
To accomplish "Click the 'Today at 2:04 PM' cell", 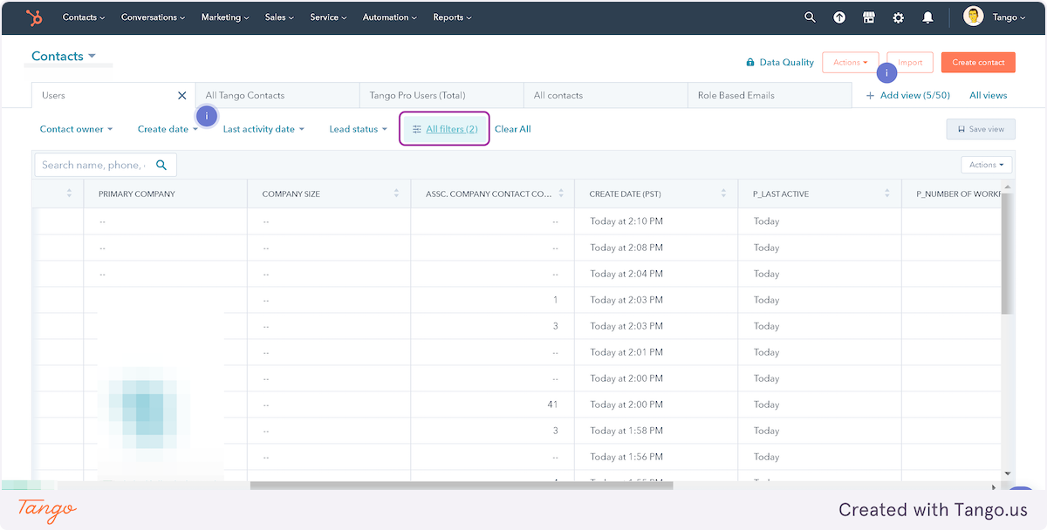I will (655, 274).
